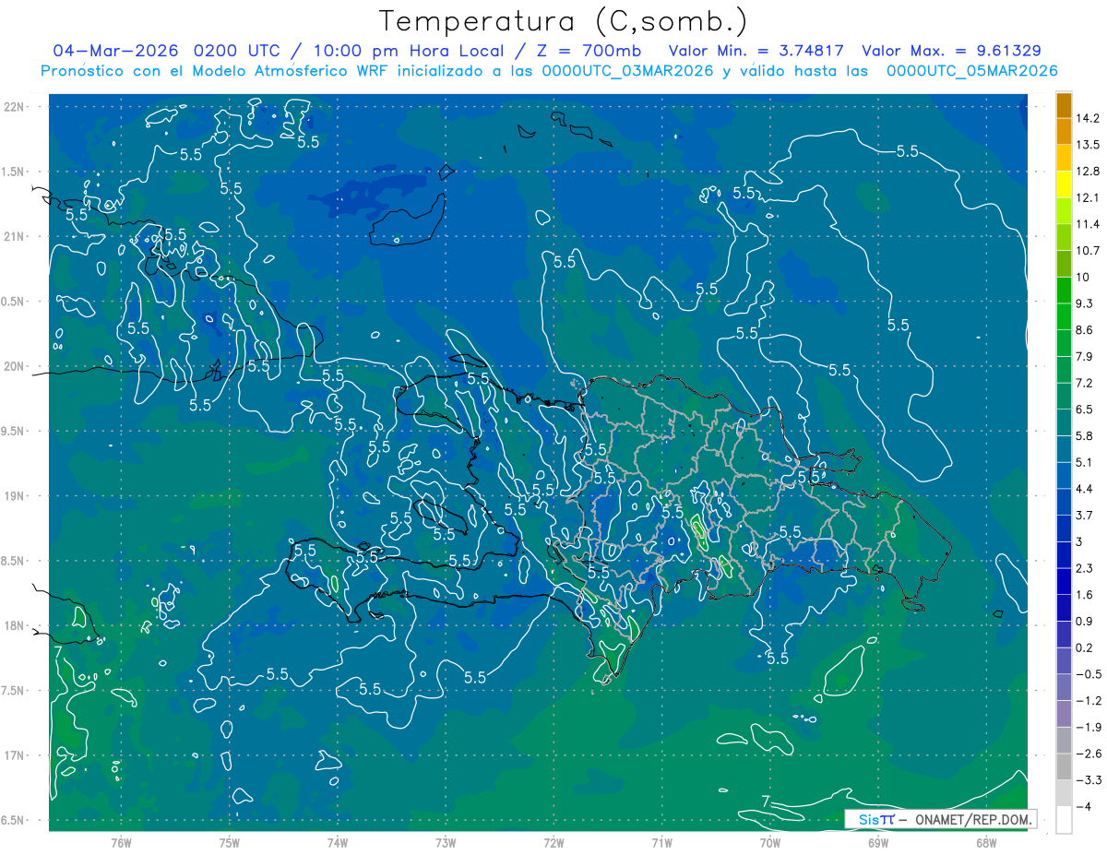Click the '21N' latitude axis label
Image resolution: width=1107 pixels, height=855 pixels.
16,236
